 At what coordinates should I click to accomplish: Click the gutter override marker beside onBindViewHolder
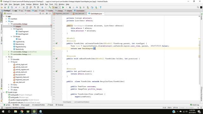[x=56, y=59]
